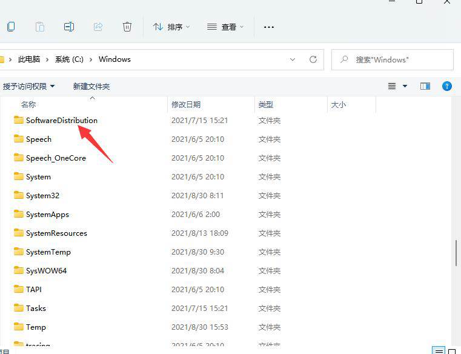
Task: Click the Share icon in toolbar
Action: 98,27
